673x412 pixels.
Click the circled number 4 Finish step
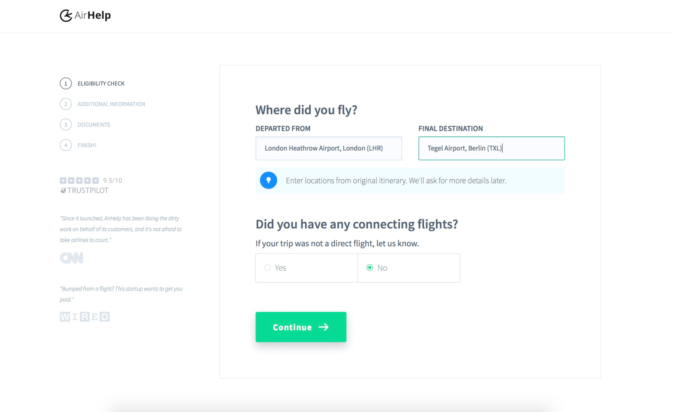pos(66,145)
